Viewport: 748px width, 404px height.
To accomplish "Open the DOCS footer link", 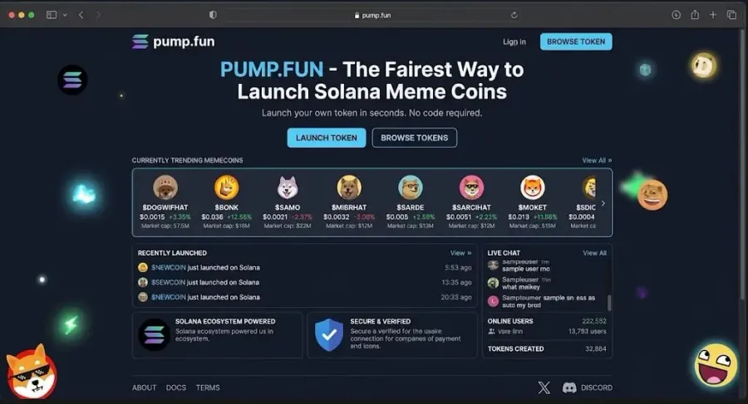I will (176, 387).
